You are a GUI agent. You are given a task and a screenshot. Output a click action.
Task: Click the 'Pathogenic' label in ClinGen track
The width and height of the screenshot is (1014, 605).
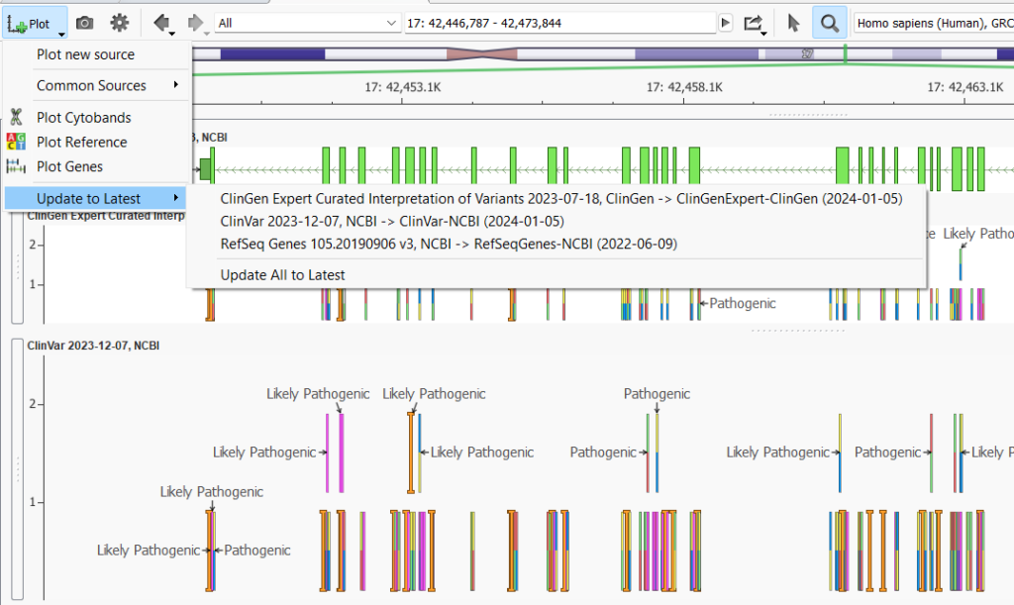pos(743,303)
